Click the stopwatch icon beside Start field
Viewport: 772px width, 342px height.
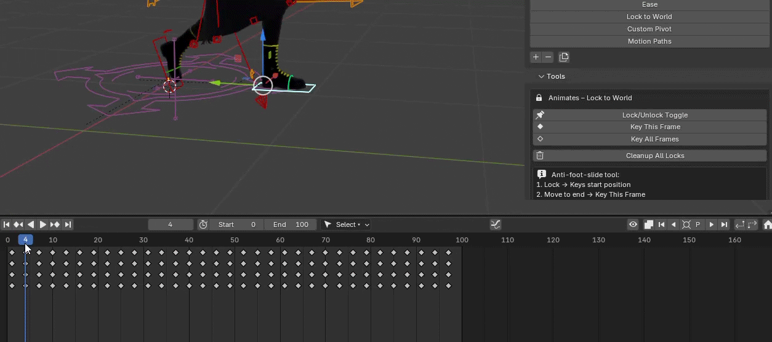[x=203, y=225]
